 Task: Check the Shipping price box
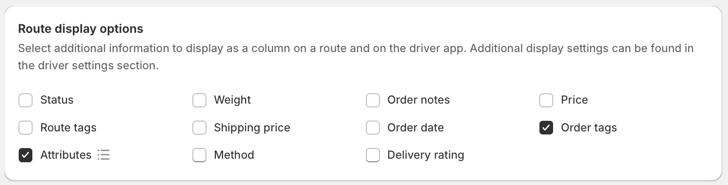coord(199,127)
